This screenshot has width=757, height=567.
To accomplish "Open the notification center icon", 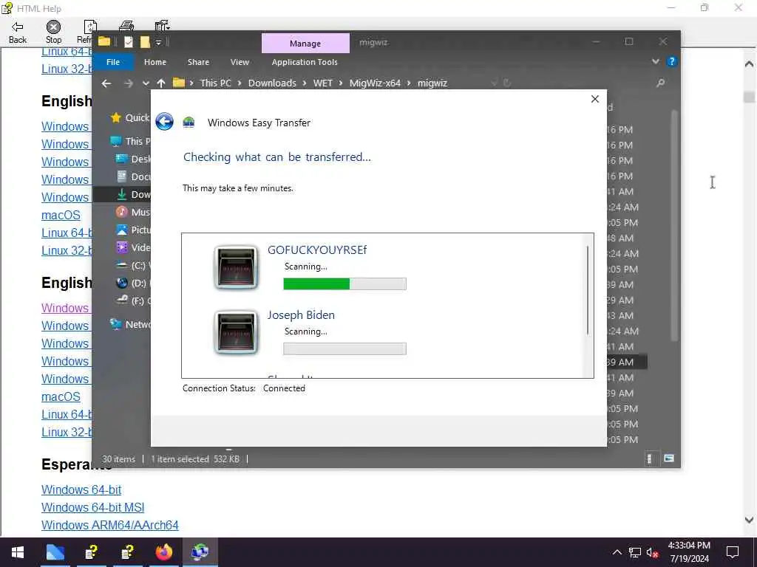I will [x=733, y=552].
